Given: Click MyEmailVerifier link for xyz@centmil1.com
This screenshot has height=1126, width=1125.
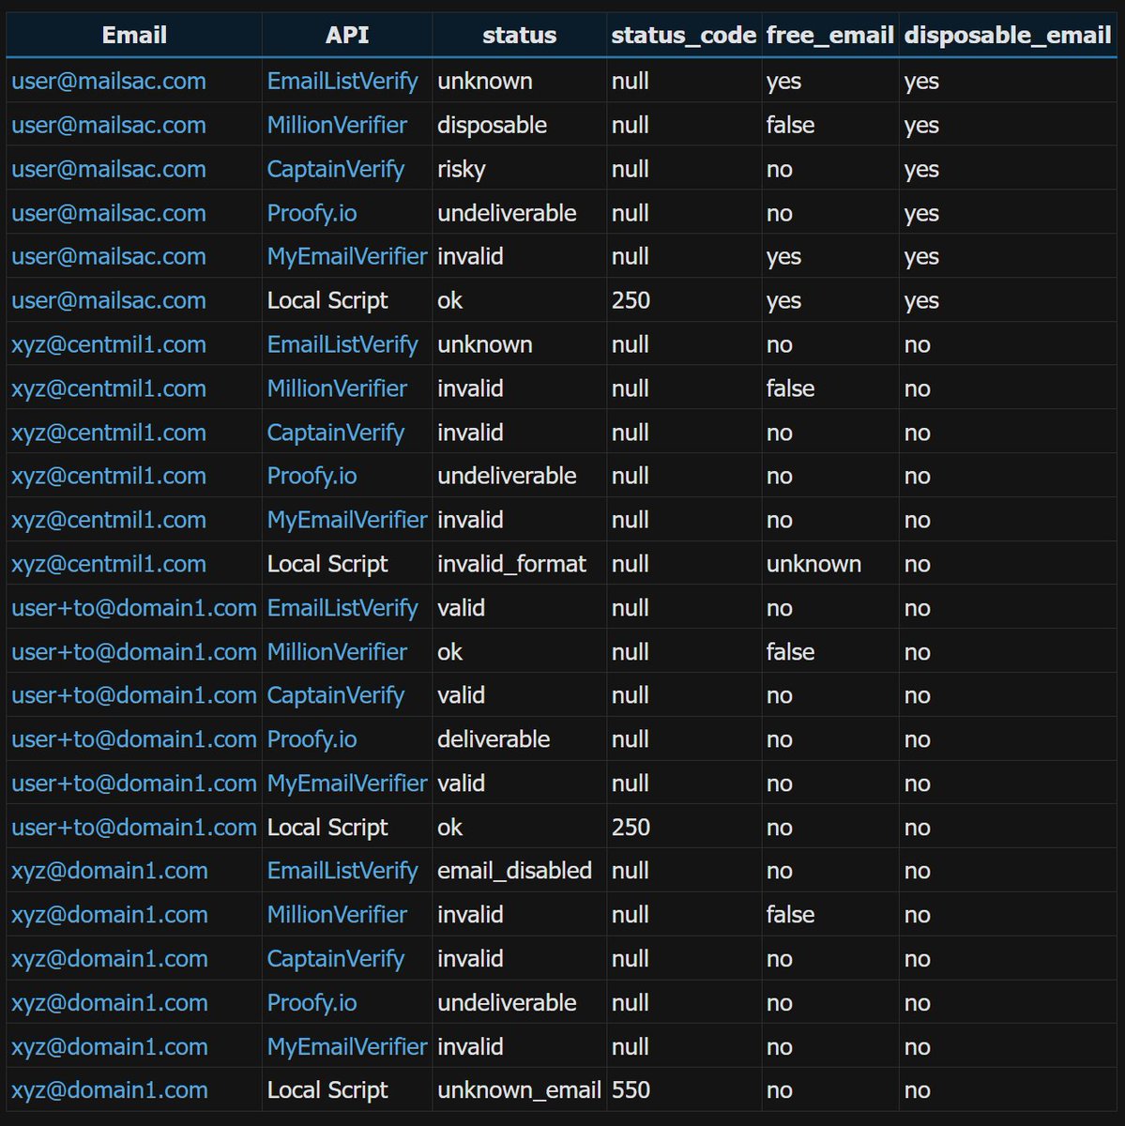Looking at the screenshot, I should pyautogui.click(x=347, y=521).
